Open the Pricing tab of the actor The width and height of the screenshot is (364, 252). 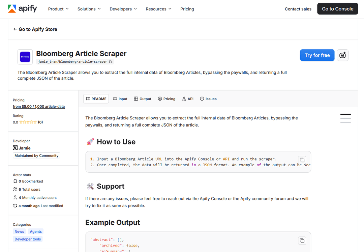(x=167, y=99)
